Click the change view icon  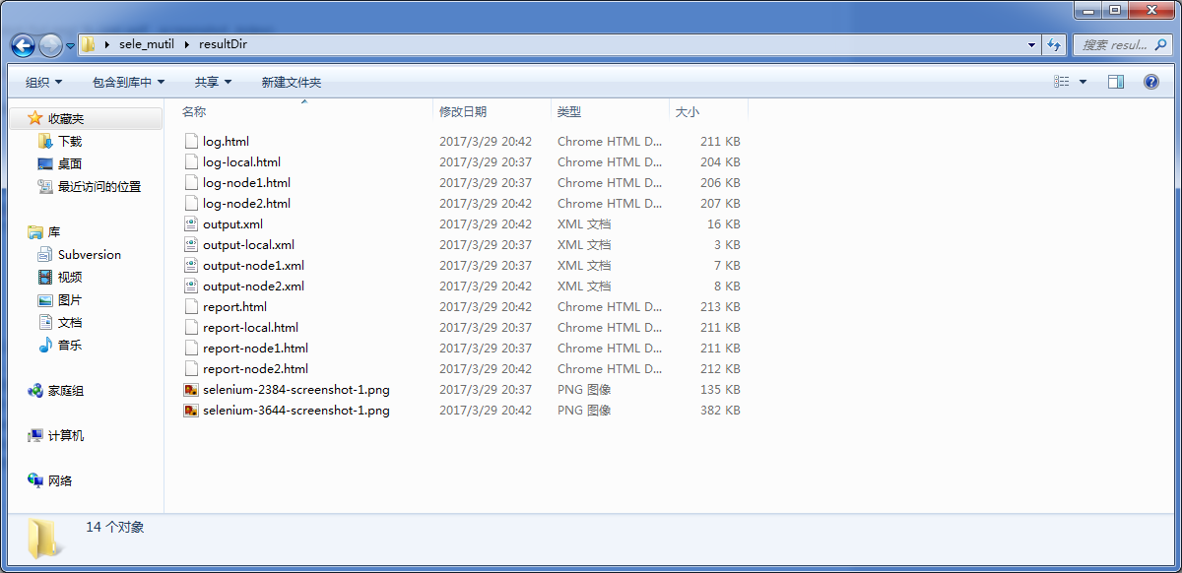pos(1062,83)
